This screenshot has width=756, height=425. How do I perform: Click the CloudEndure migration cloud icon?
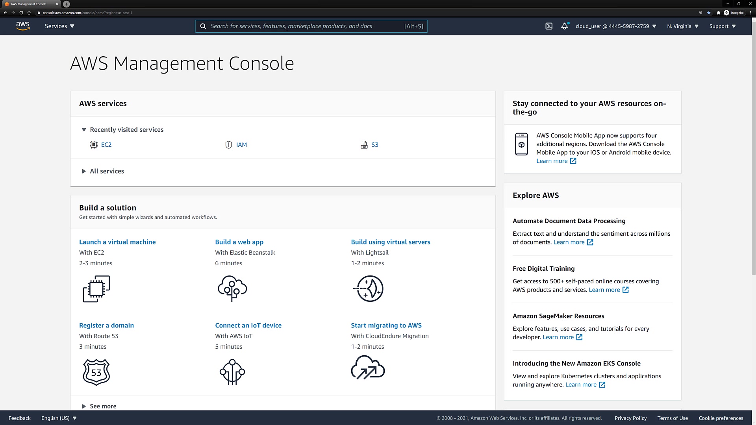[x=368, y=368]
